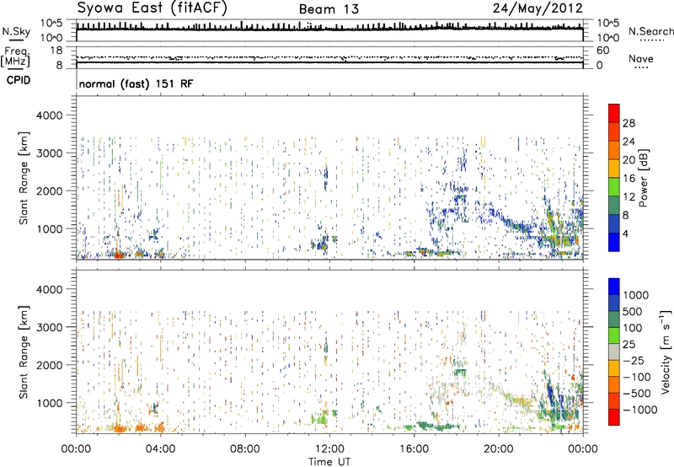The width and height of the screenshot is (674, 467).
Task: Select the 'Time UT' axis title
Action: [x=329, y=462]
